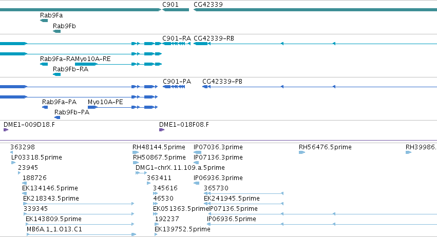Select the C901-RA transcript label
437x237 pixels.
pos(177,38)
